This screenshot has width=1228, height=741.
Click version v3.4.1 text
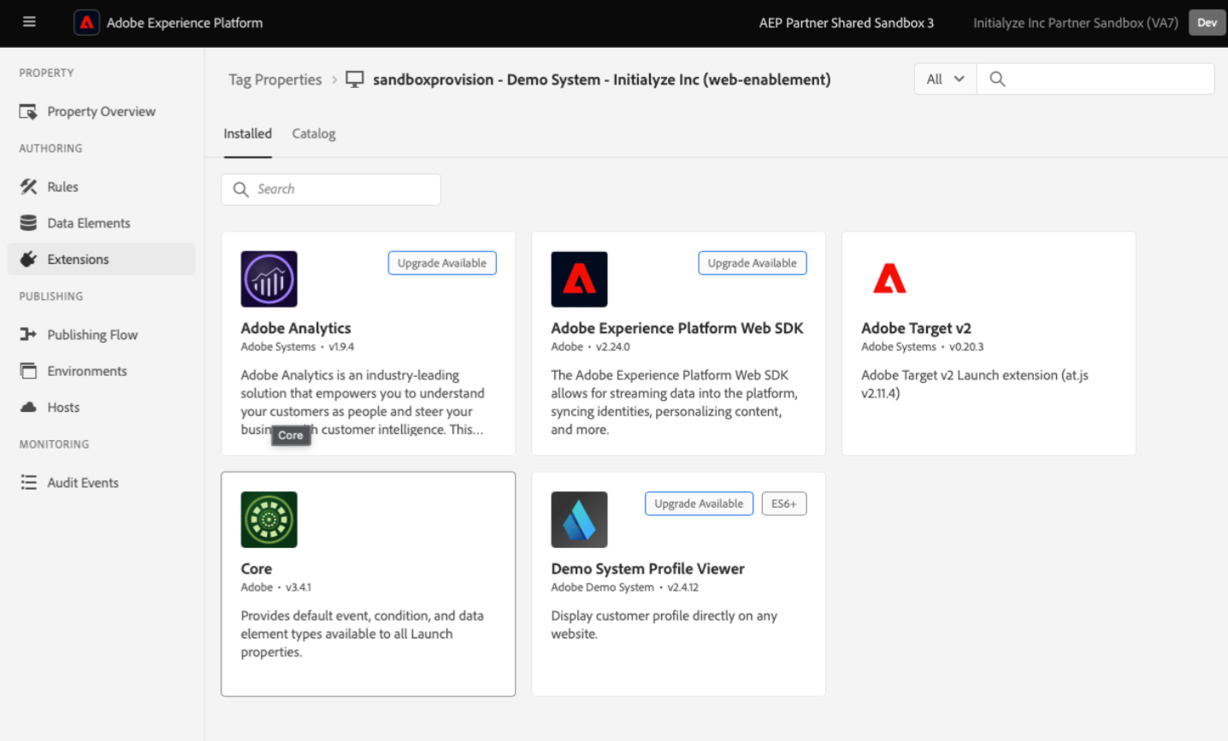click(298, 587)
